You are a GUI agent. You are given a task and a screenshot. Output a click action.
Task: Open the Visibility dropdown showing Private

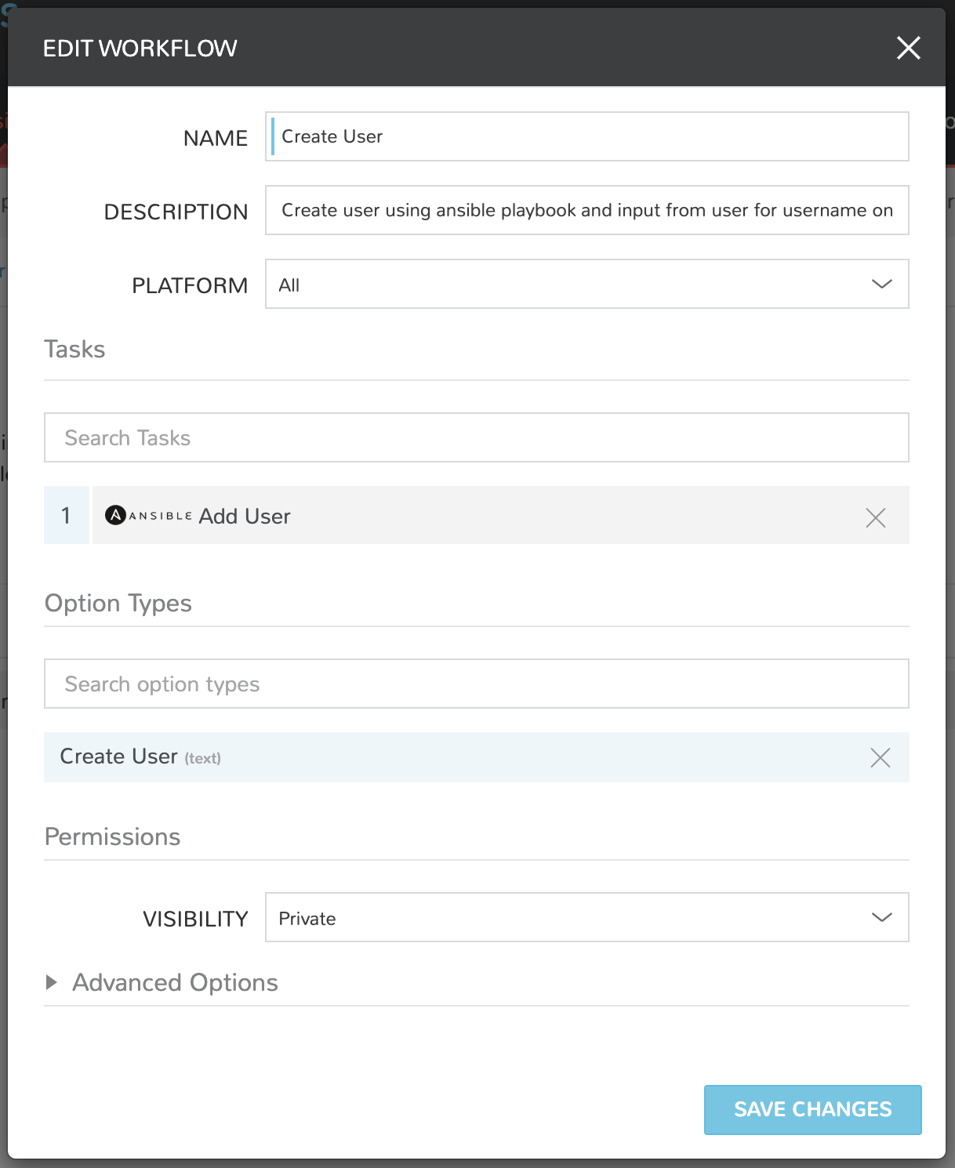(586, 917)
